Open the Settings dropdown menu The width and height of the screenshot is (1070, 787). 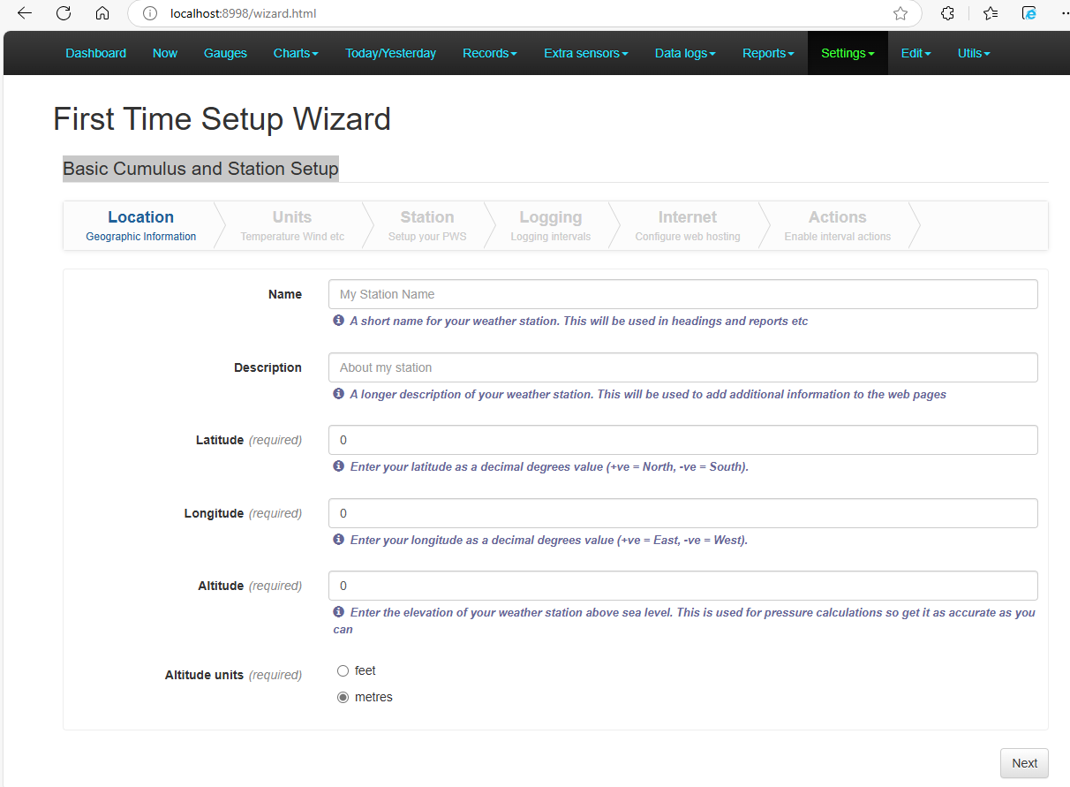tap(848, 53)
